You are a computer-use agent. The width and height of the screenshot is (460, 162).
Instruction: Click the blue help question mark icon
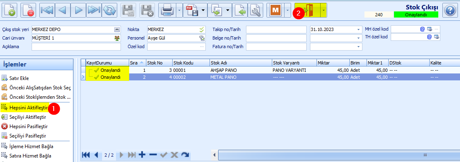(x=449, y=11)
